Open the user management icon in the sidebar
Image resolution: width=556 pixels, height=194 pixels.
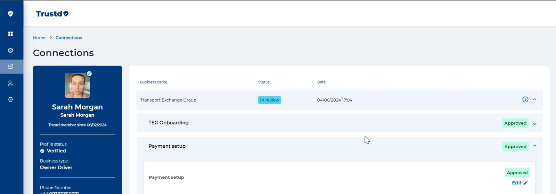click(x=10, y=83)
